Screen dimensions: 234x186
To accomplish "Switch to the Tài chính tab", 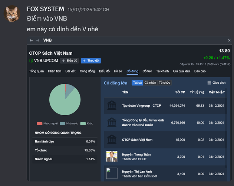I will tap(162, 71).
